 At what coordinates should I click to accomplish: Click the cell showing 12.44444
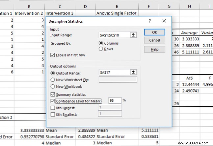tap(190, 85)
